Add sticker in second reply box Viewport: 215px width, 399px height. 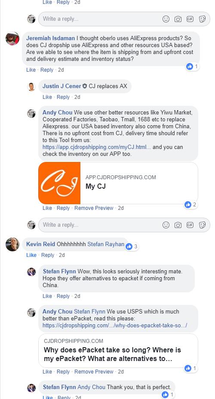(202, 225)
